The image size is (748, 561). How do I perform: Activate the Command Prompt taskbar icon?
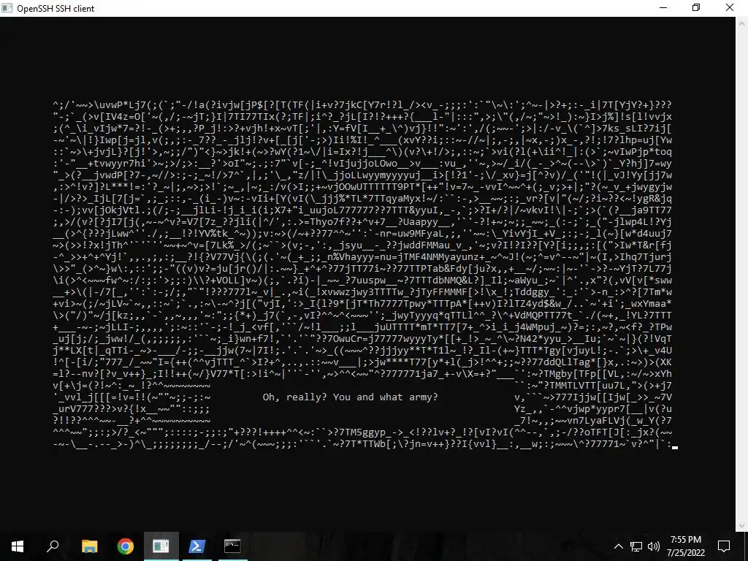[233, 546]
